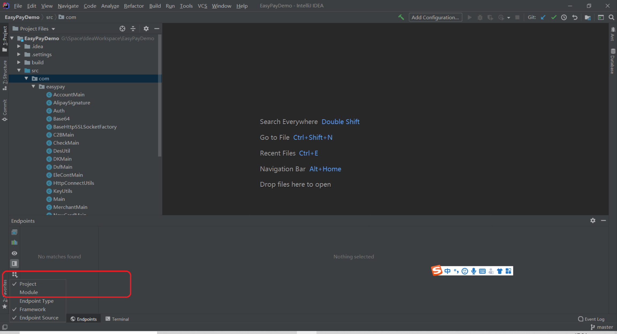The image size is (617, 334).
Task: Click the Git Rollback arrow icon
Action: pos(575,17)
